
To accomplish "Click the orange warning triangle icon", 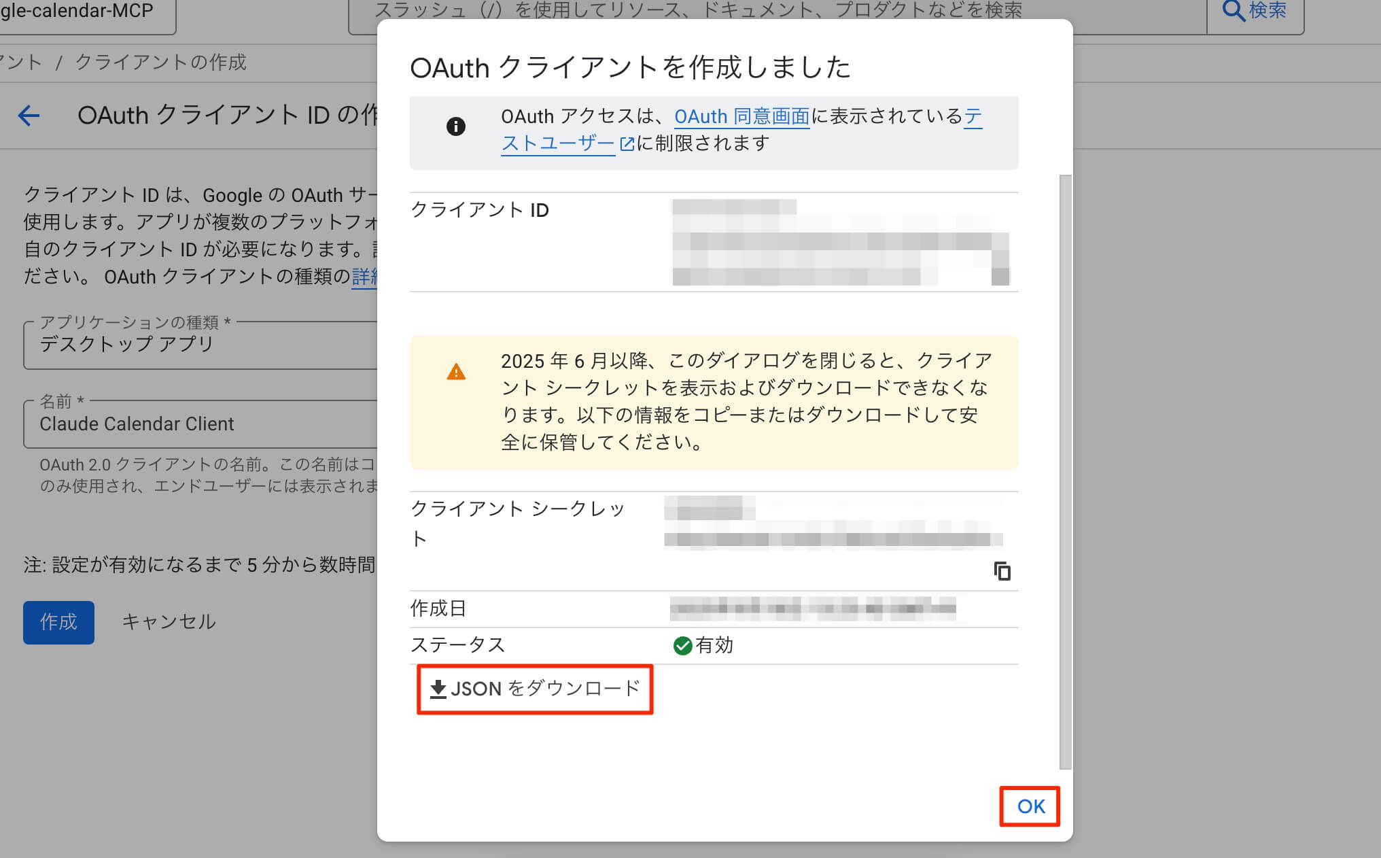I will (456, 372).
